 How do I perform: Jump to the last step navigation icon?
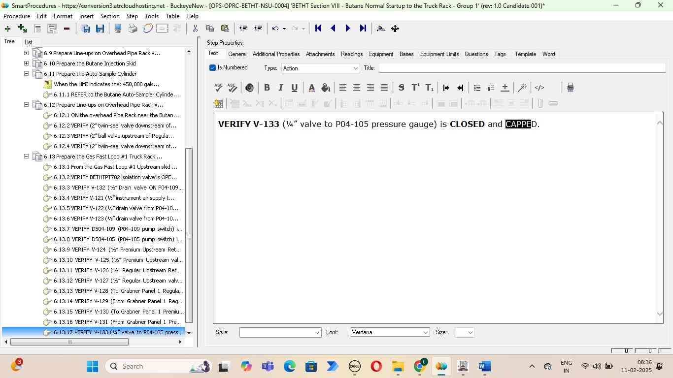[x=363, y=29]
